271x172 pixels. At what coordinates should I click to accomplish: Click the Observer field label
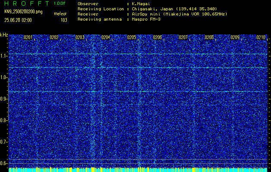point(88,3)
